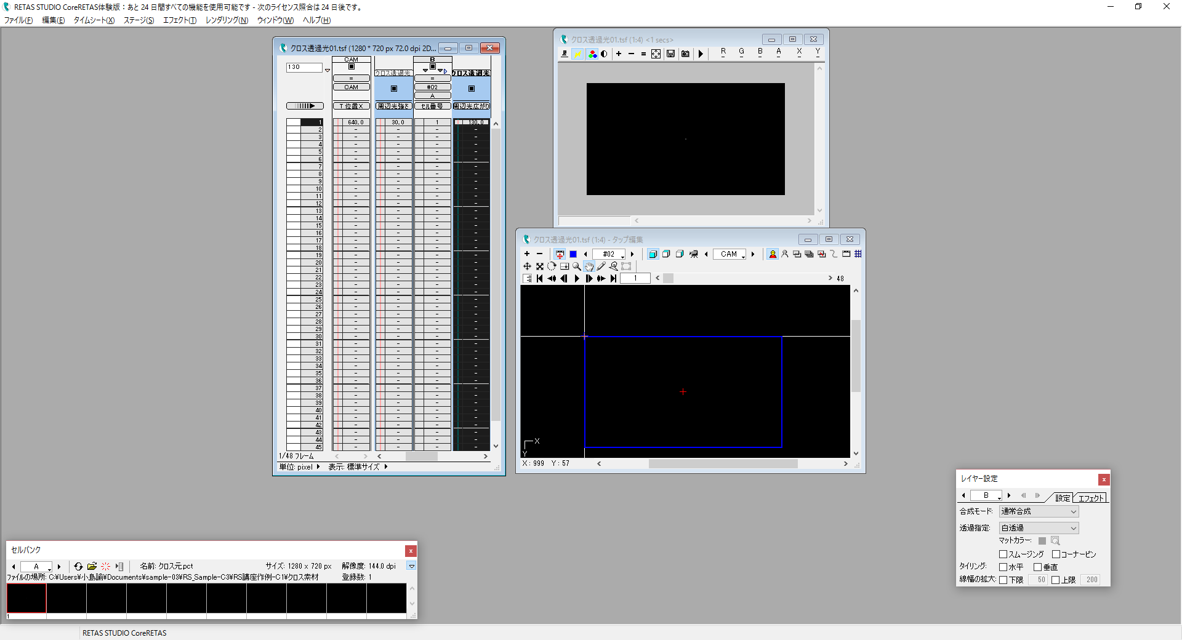This screenshot has height=640, width=1182.
Task: Select the rotate tool in tap editor
Action: pyautogui.click(x=552, y=266)
